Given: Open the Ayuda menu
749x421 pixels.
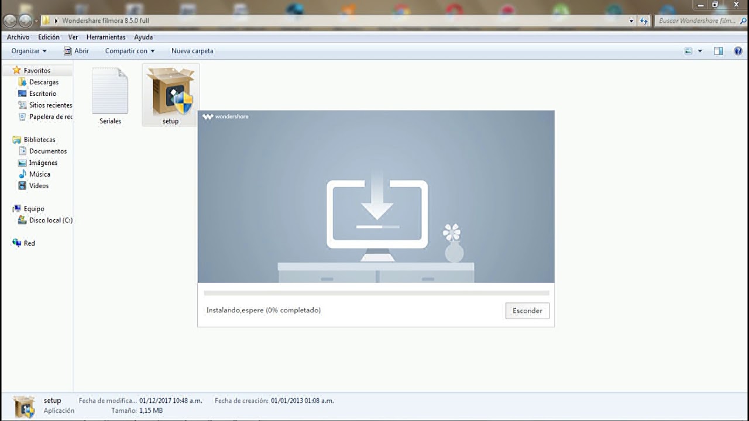Looking at the screenshot, I should click(143, 37).
